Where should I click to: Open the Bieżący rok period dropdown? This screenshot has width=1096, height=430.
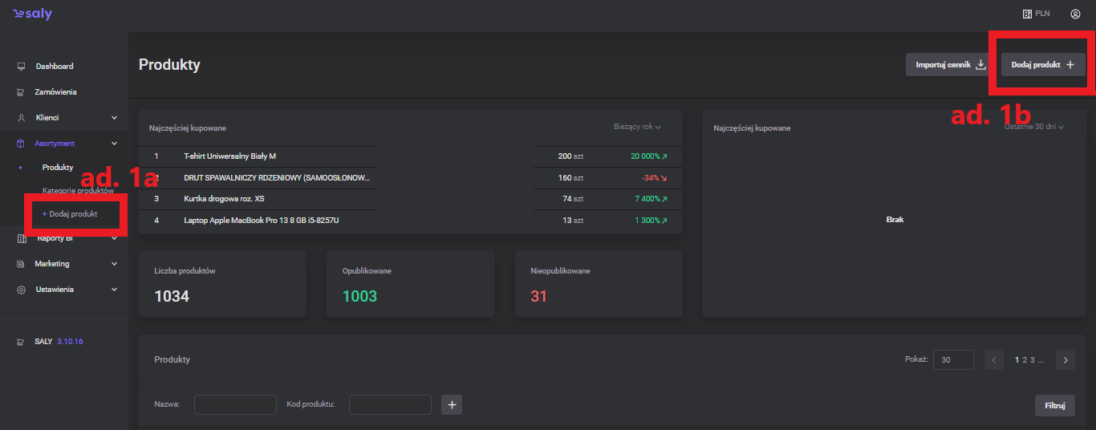click(x=637, y=127)
